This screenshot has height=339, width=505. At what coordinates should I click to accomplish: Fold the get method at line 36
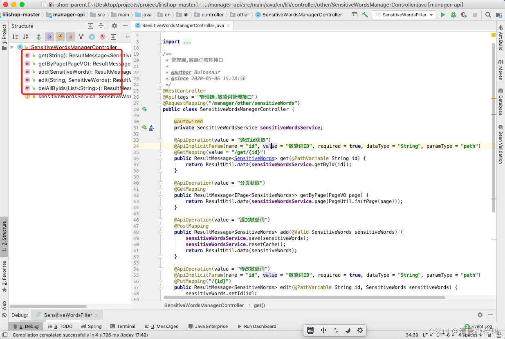[160, 158]
